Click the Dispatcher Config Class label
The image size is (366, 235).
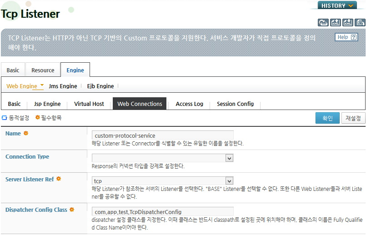pos(36,210)
